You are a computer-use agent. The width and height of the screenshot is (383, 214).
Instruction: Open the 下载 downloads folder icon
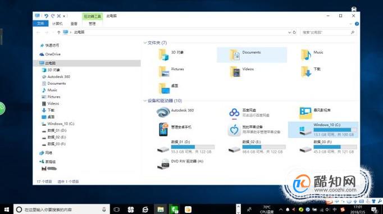[x=306, y=71]
